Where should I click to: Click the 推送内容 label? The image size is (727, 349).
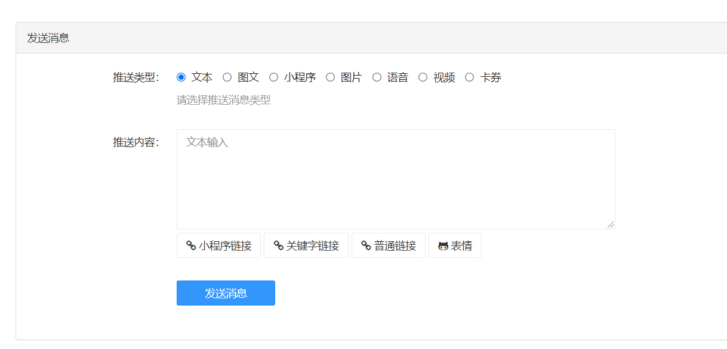[x=136, y=142]
